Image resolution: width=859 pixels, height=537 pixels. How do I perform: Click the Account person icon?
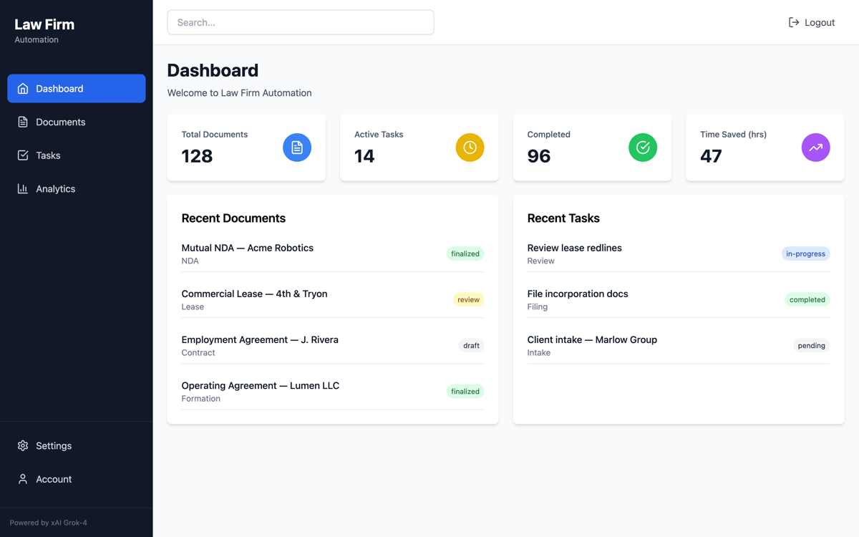click(x=23, y=479)
